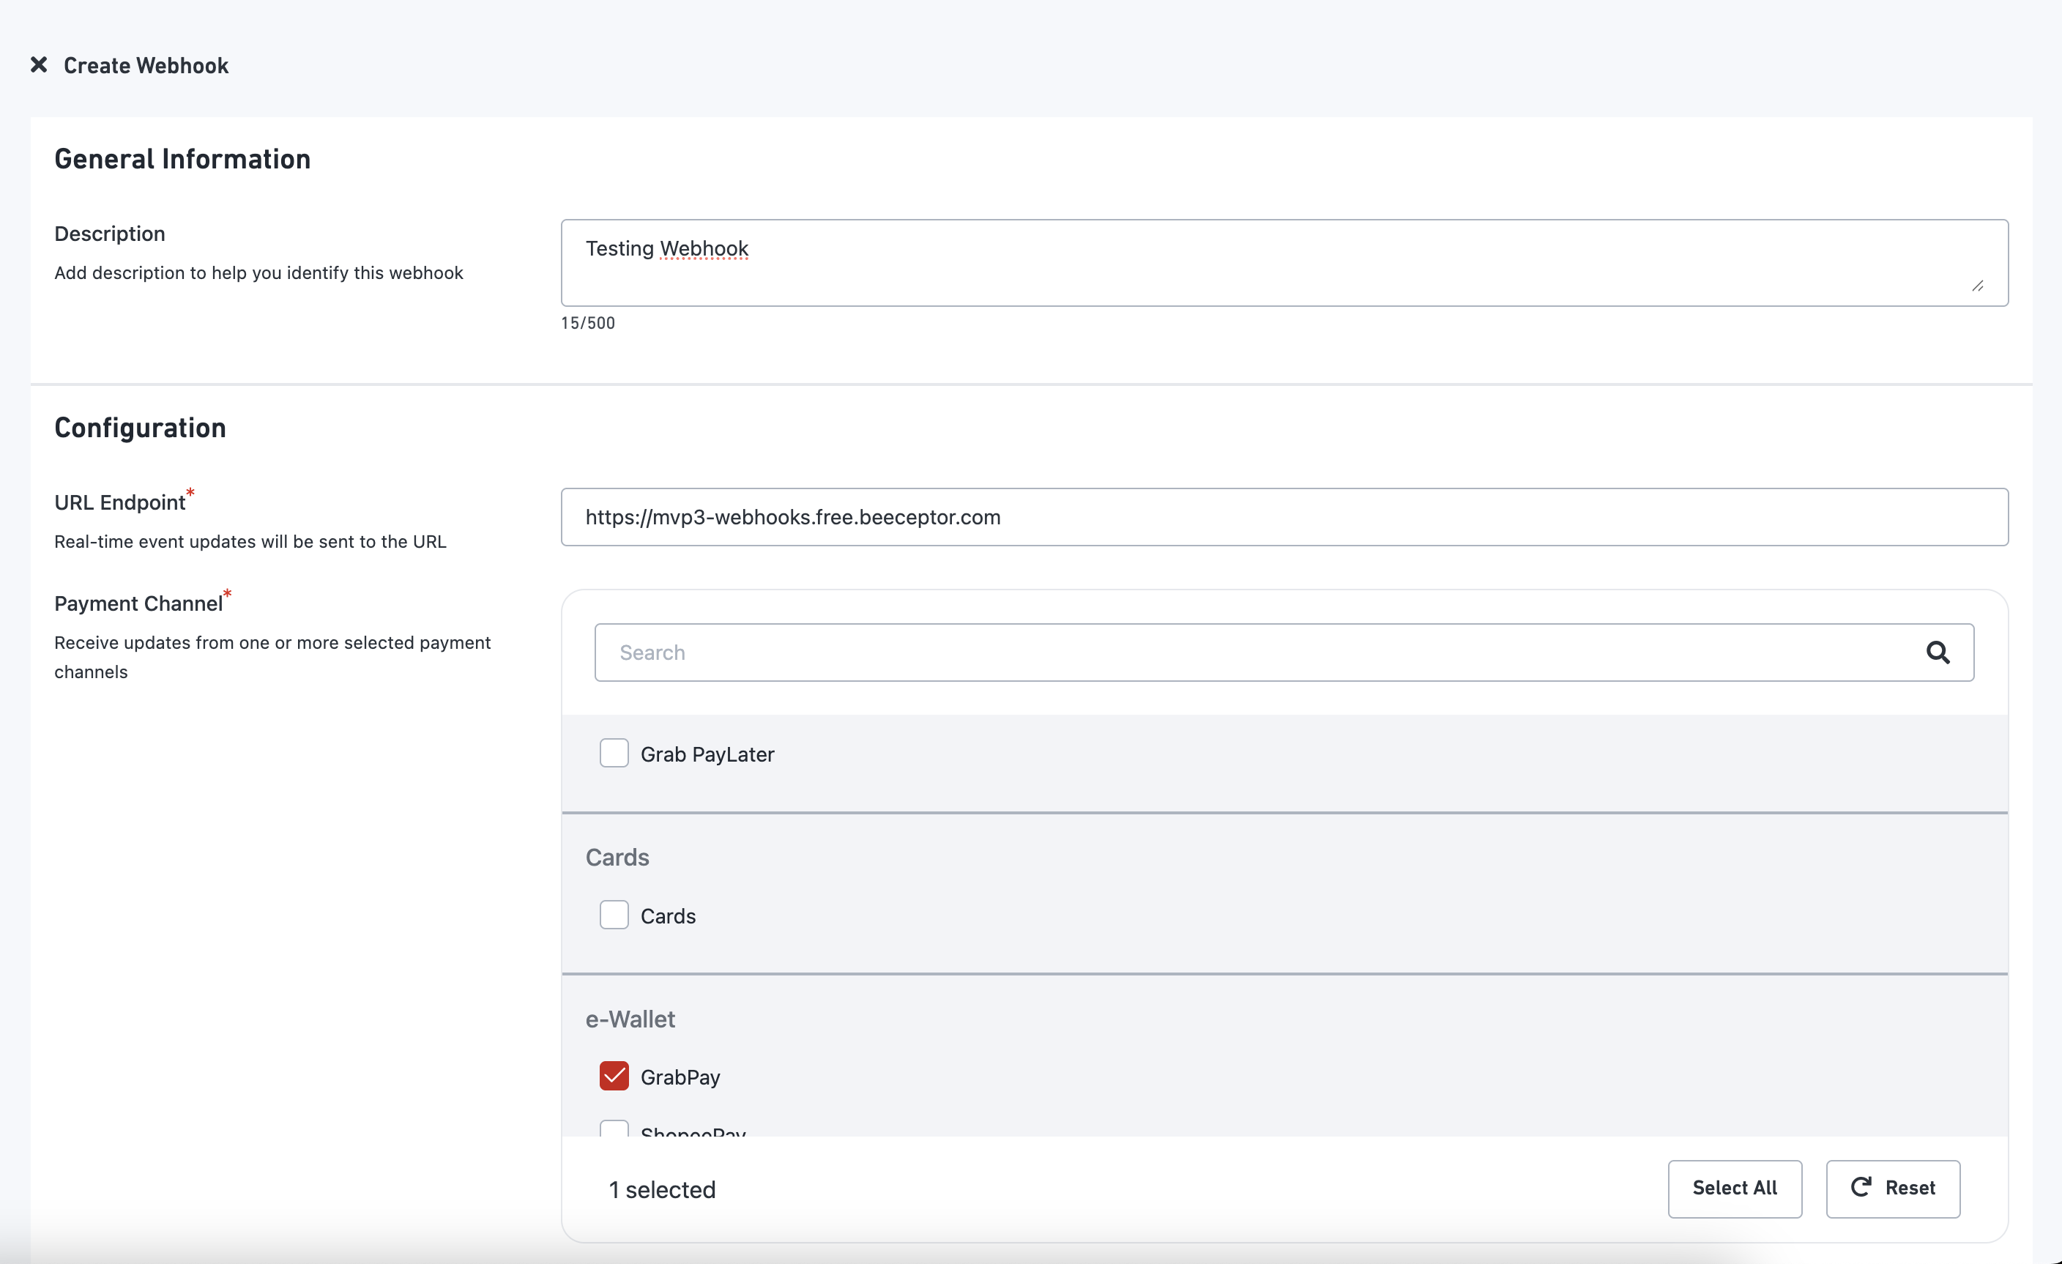The width and height of the screenshot is (2062, 1264).
Task: Enable the Cards payment channel checkbox
Action: click(x=614, y=915)
